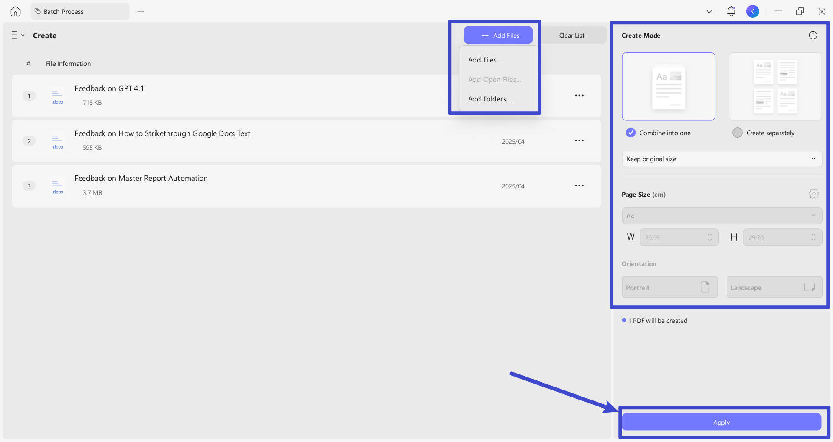Open more options for Master Report Automation
This screenshot has height=442, width=833.
tap(579, 185)
